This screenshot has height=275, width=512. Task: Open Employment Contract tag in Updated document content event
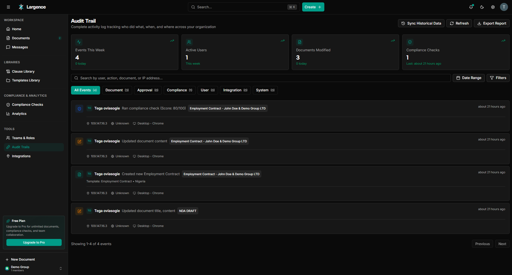[x=209, y=141]
